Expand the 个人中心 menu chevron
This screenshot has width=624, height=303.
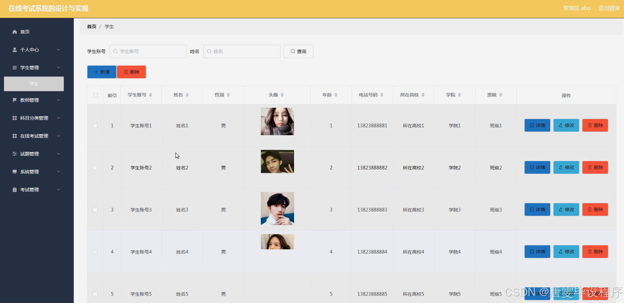[58, 50]
